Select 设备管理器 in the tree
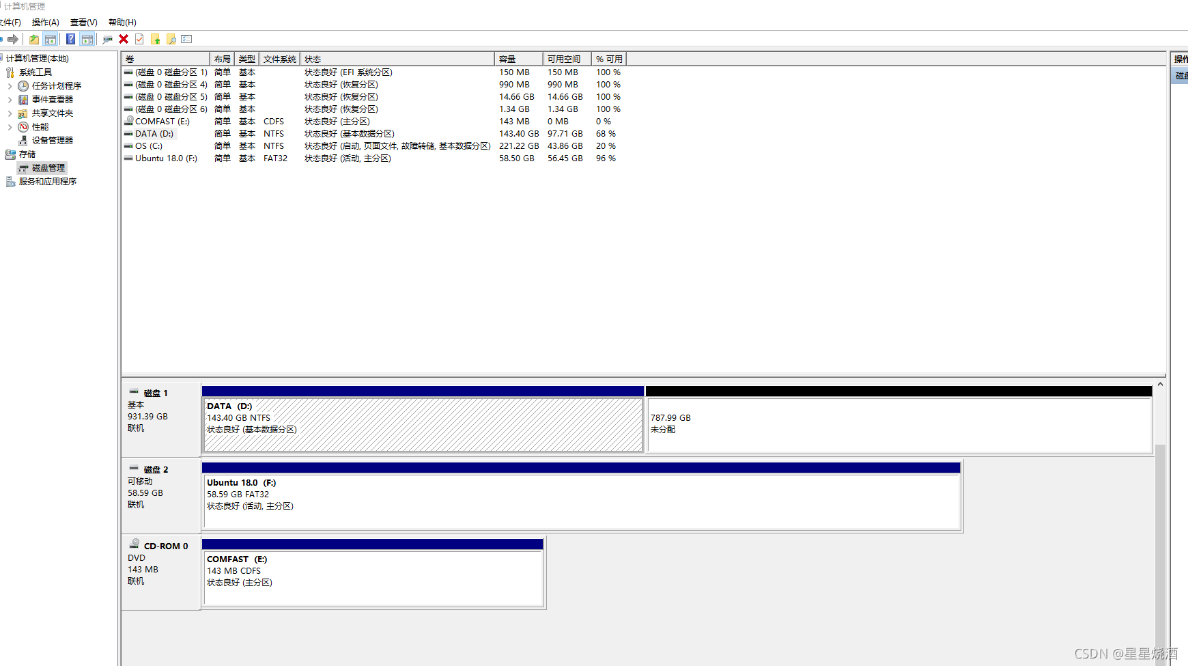Image resolution: width=1188 pixels, height=666 pixels. (53, 141)
